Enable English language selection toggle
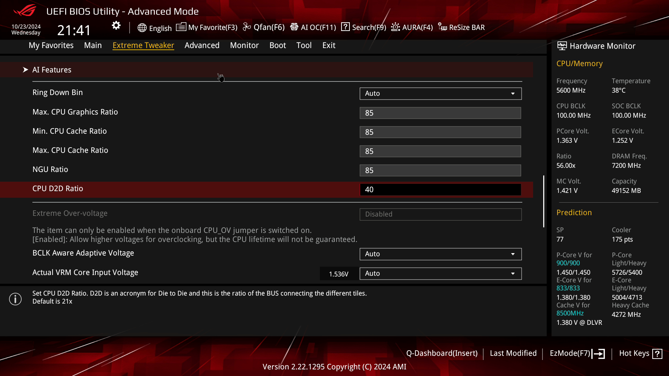669x376 pixels. click(154, 27)
